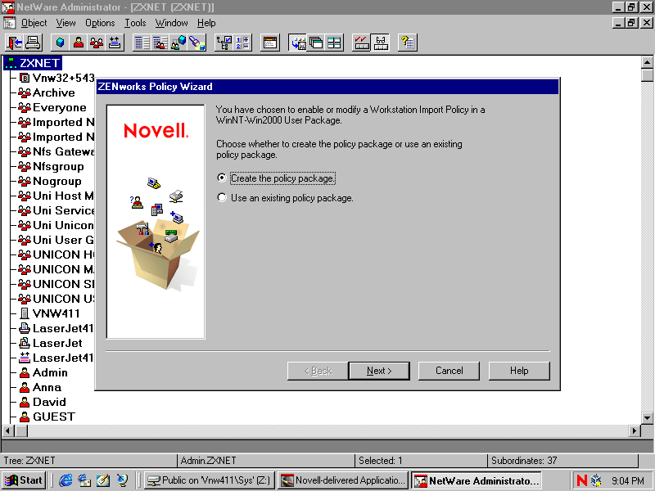
Task: Click the eyeglasses toolbar icon
Action: pyautogui.click(x=381, y=43)
